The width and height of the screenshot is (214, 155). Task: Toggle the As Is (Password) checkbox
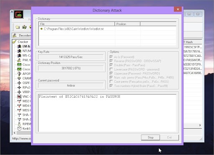coord(111,57)
